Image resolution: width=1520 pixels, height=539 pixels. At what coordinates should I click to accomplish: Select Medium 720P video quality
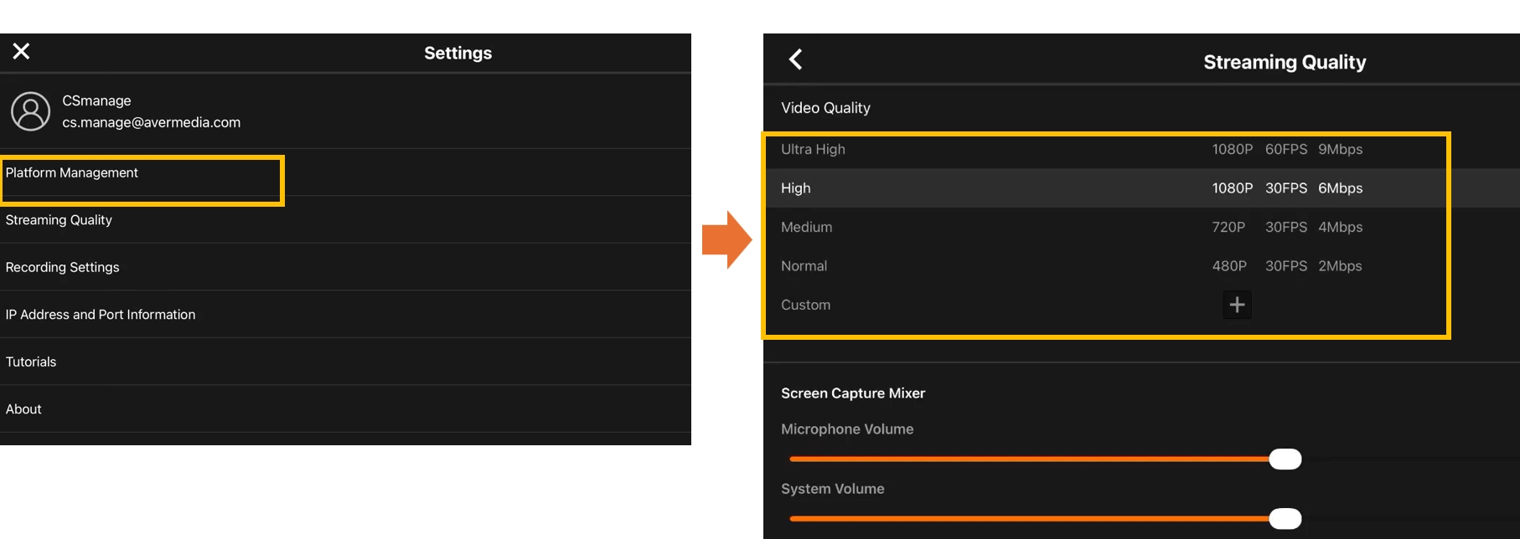(1073, 228)
